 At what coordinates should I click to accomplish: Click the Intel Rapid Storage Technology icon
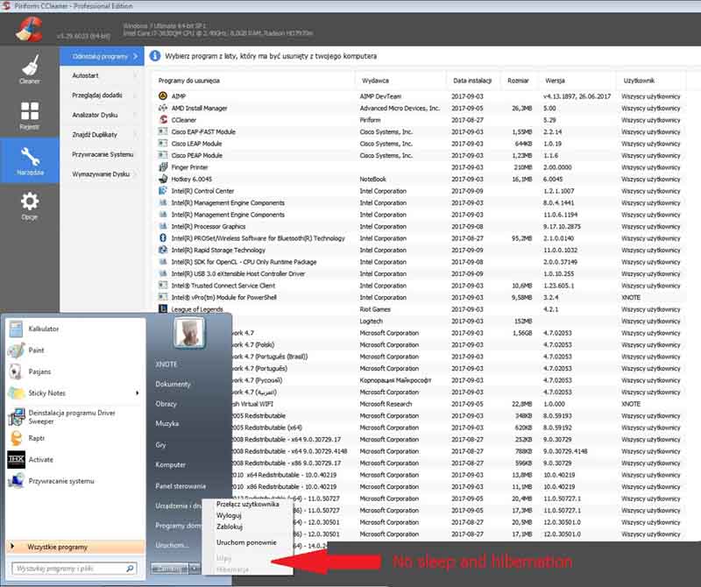point(163,250)
